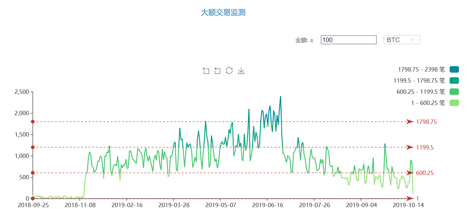Click the 2,000 y-axis label
The height and width of the screenshot is (209, 469).
(22, 113)
